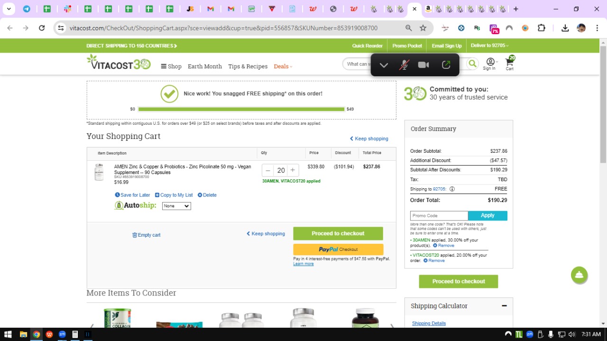607x341 pixels.
Task: Bookmark this page with star icon
Action: (x=423, y=28)
